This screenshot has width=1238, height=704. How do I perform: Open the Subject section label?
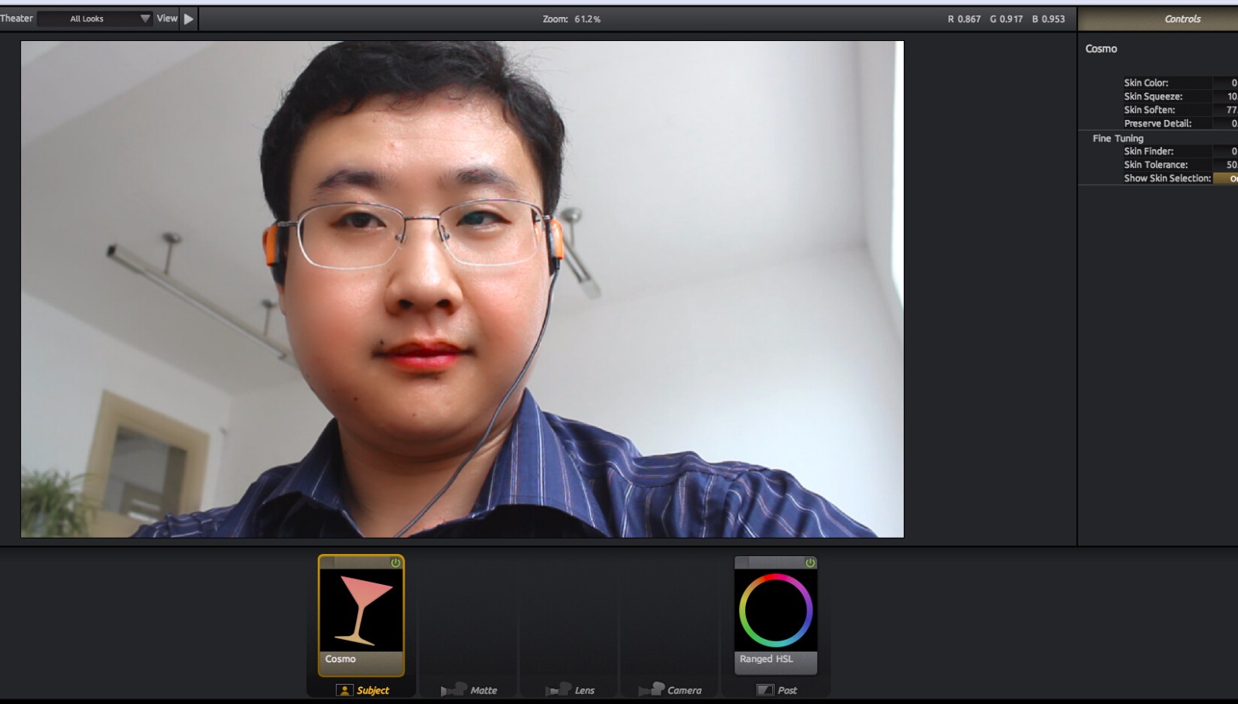click(373, 690)
